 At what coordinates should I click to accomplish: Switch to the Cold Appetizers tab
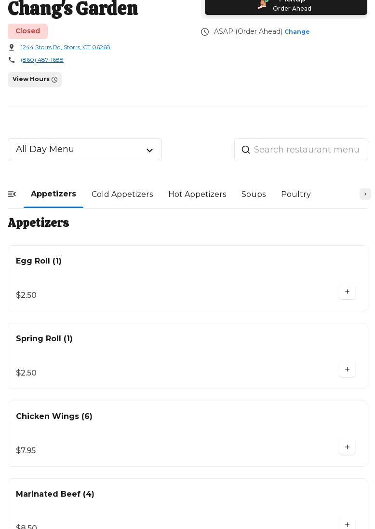coord(122,194)
